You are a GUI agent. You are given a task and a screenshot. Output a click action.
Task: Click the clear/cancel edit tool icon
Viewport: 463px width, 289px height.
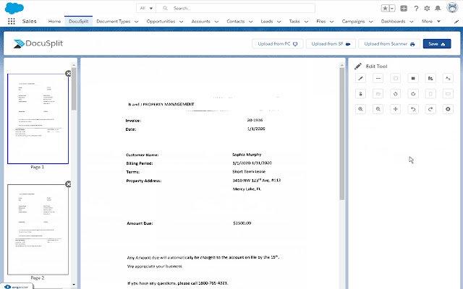click(x=448, y=109)
